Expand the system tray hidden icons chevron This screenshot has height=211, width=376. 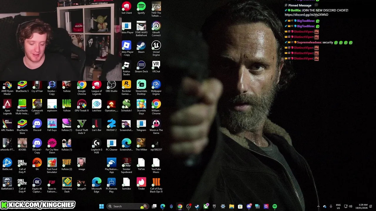point(318,206)
